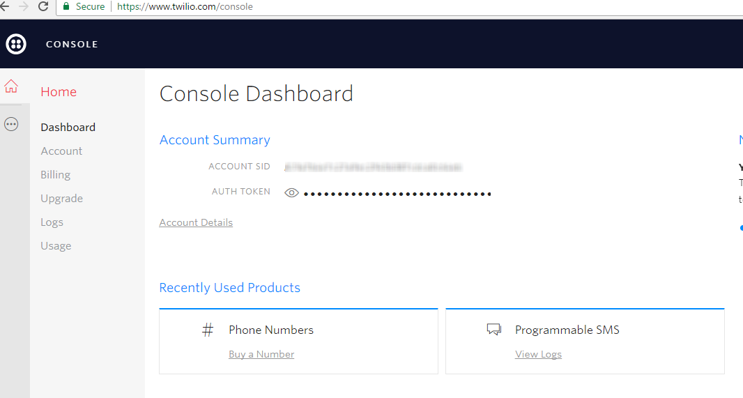
Task: Open the Upgrade menu item
Action: 61,199
